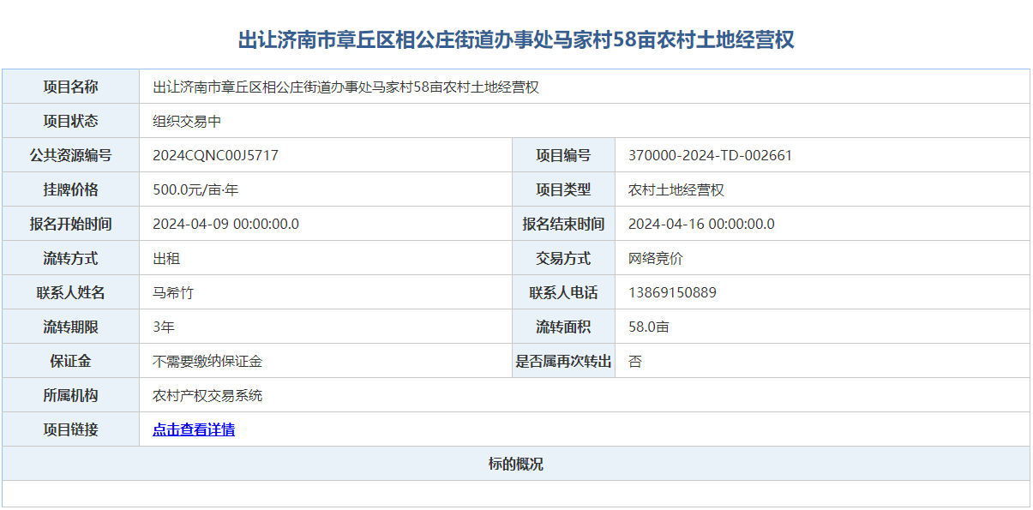Image resolution: width=1033 pixels, height=510 pixels.
Task: Click the 公共资源编号 label
Action: click(x=71, y=155)
